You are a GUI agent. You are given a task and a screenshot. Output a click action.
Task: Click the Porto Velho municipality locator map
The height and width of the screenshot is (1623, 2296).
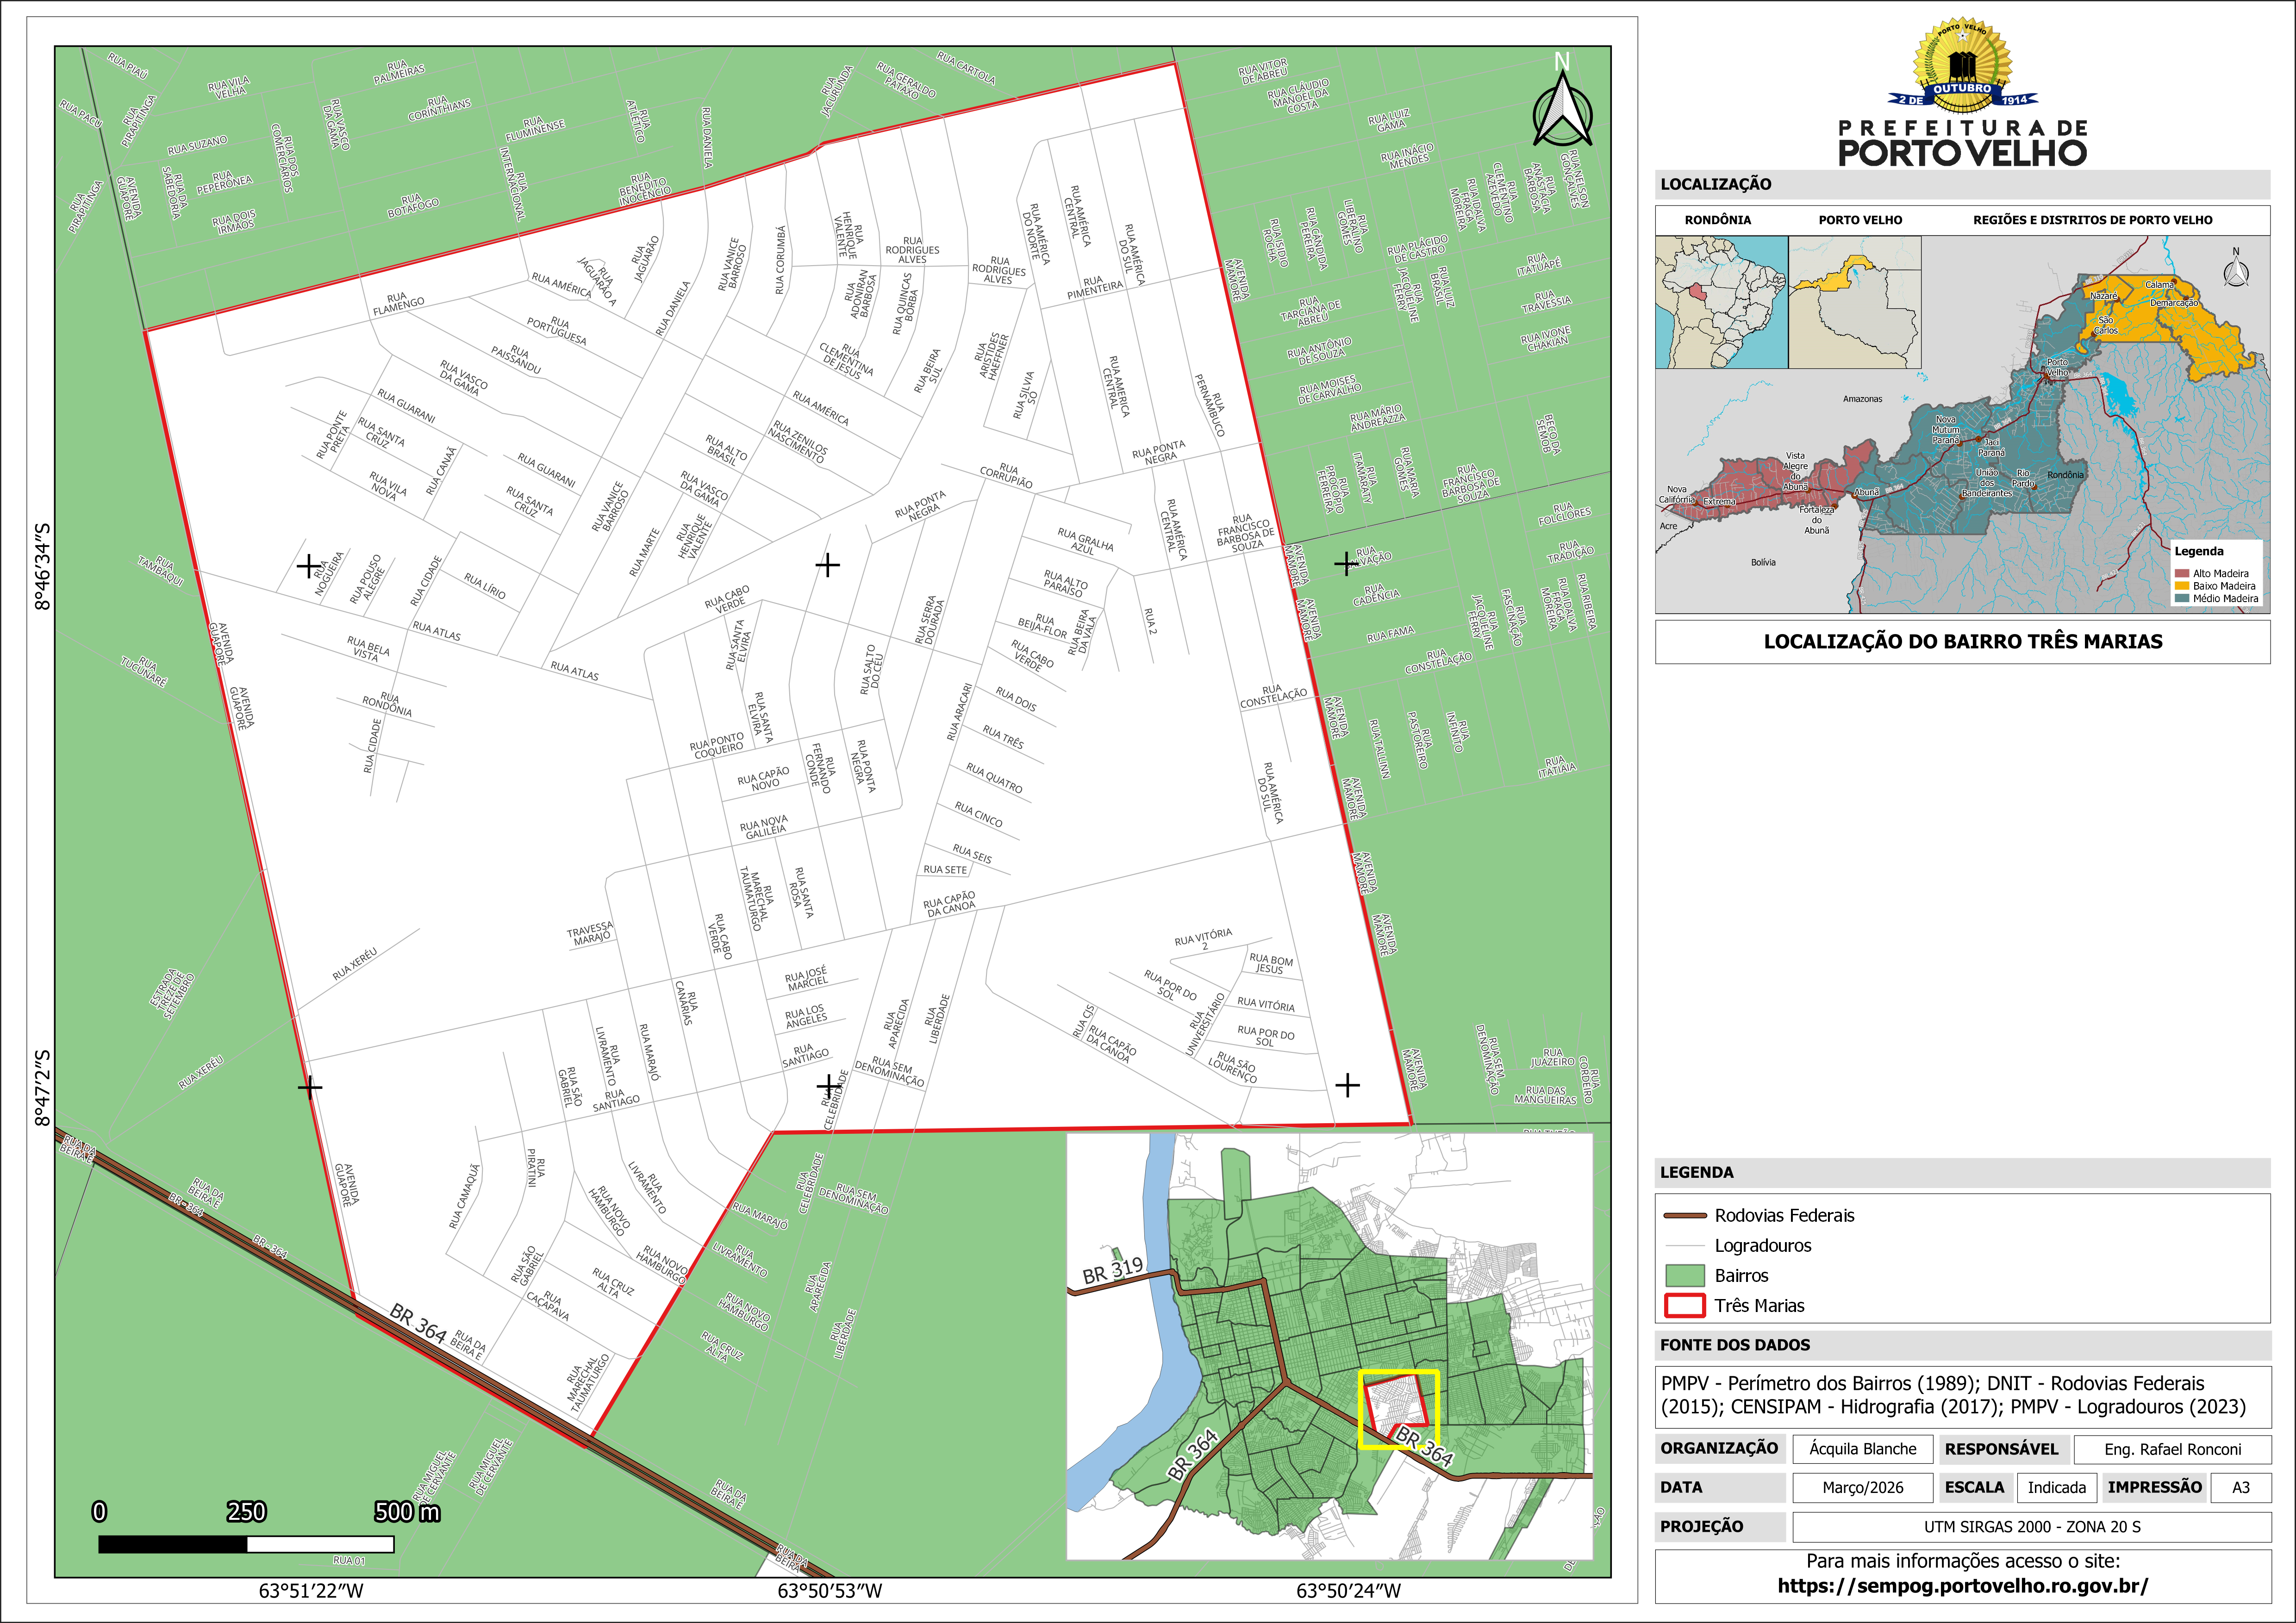[x=1854, y=302]
